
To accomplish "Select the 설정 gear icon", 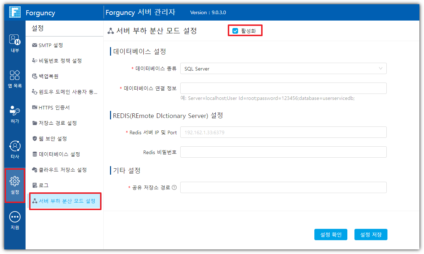I will click(x=15, y=181).
